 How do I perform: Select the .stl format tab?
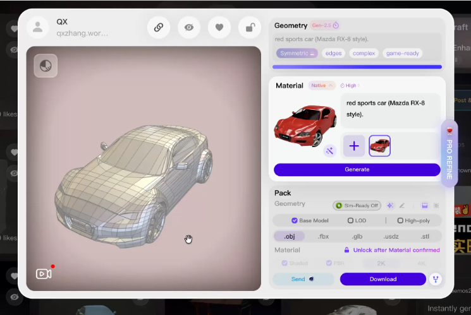click(x=425, y=236)
